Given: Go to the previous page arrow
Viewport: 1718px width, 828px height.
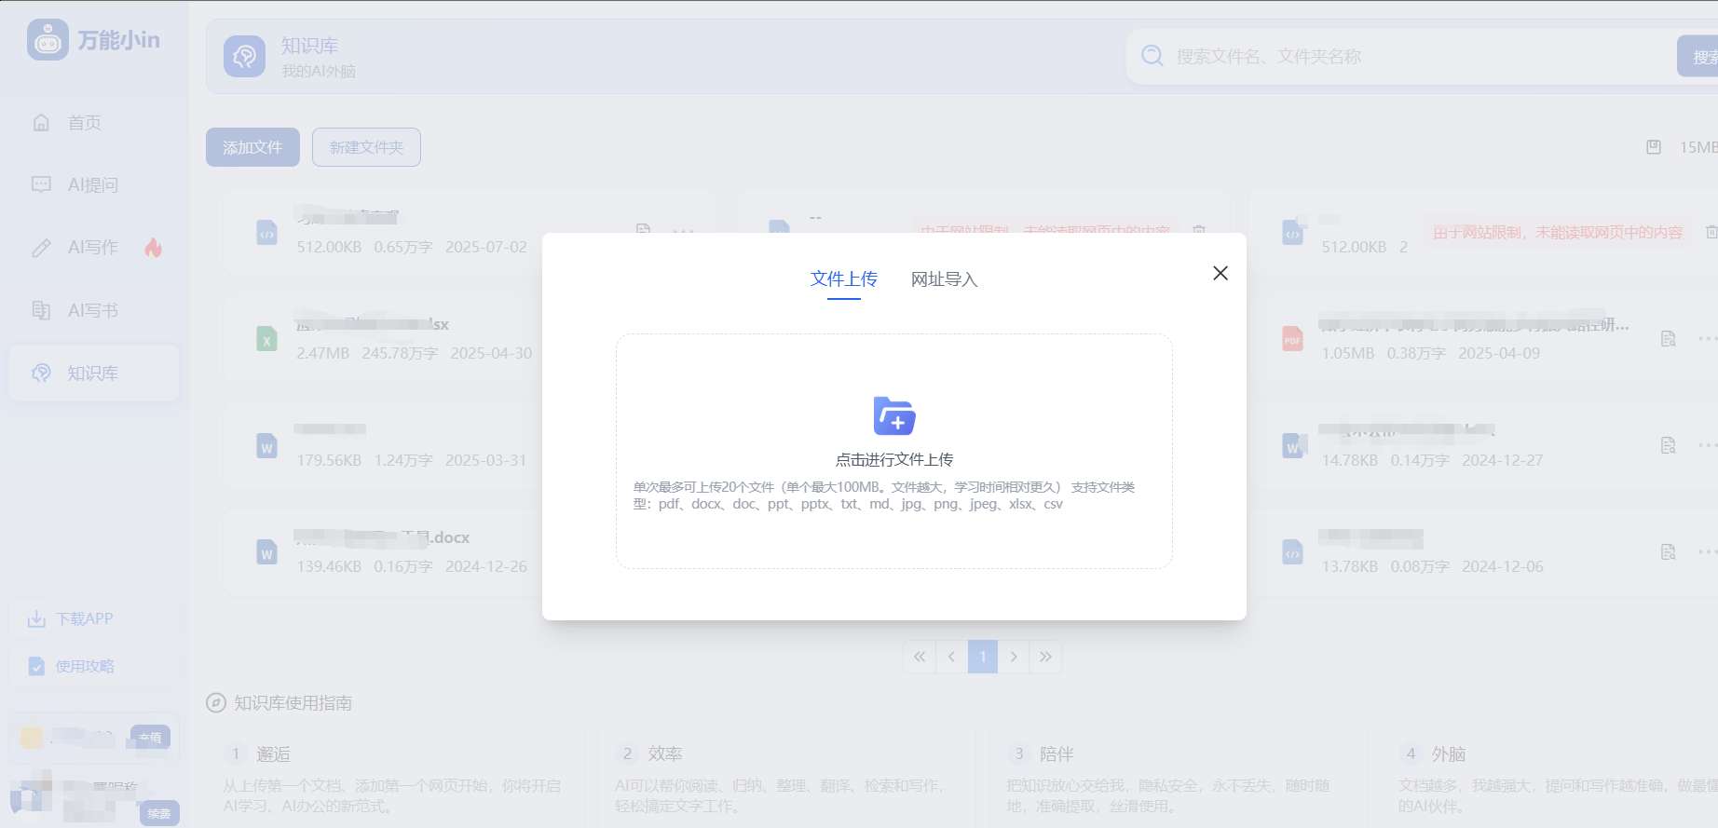Looking at the screenshot, I should [x=951, y=657].
